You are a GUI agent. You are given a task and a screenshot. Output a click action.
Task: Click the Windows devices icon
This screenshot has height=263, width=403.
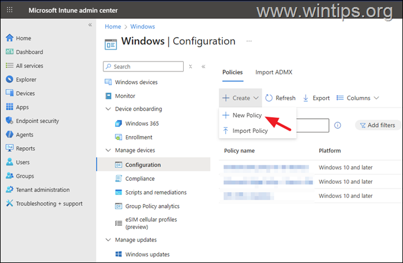pyautogui.click(x=108, y=82)
